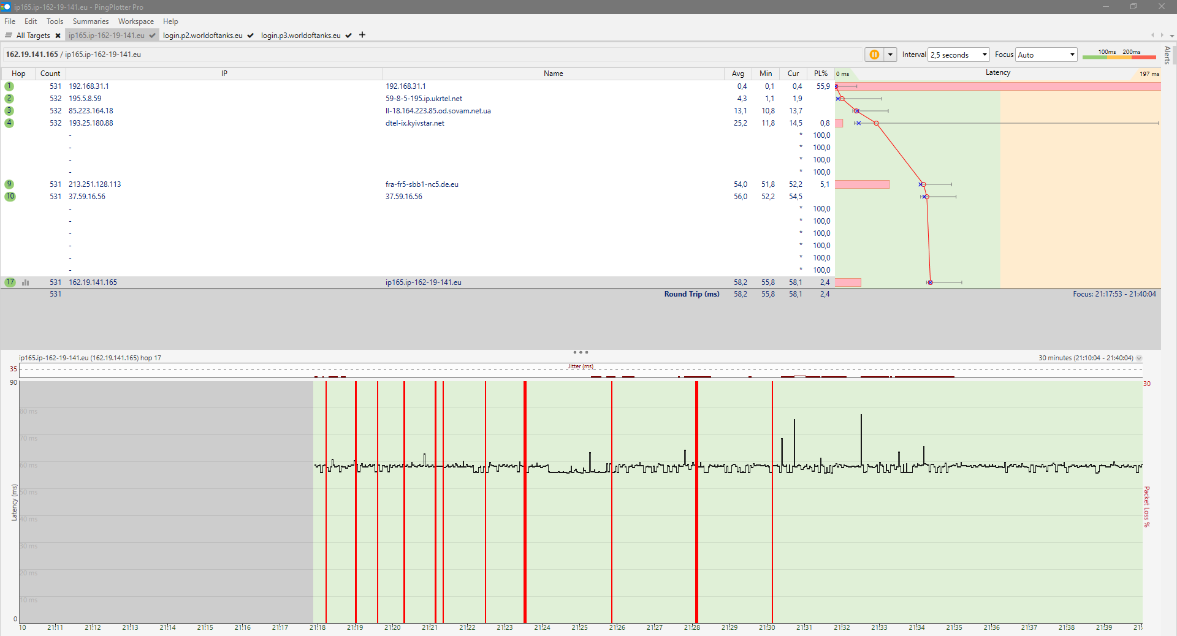Image resolution: width=1177 pixels, height=636 pixels.
Task: Select the green hop 1 circle icon
Action: pos(9,86)
